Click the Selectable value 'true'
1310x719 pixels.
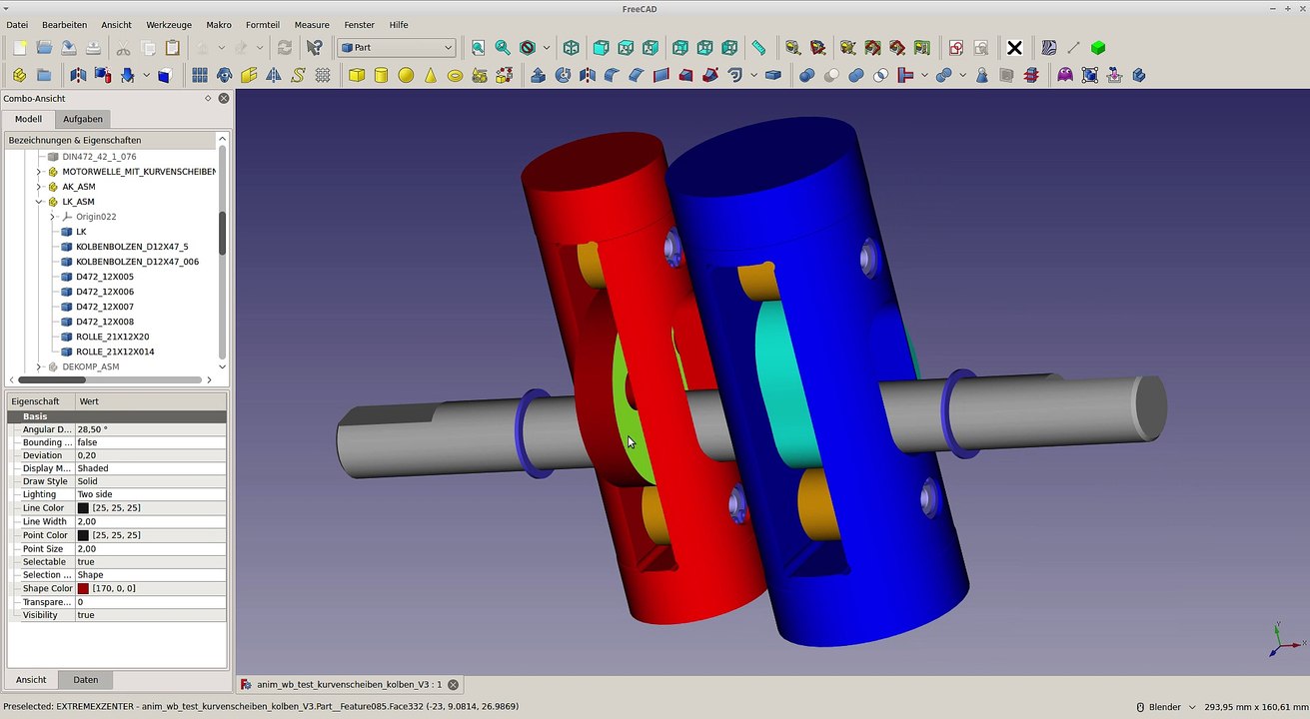coord(150,562)
